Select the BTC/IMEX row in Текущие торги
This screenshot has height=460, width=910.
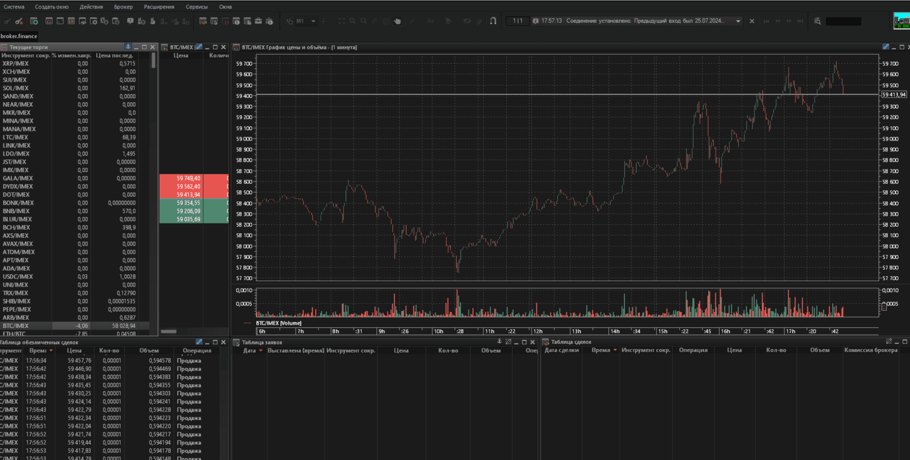tap(75, 326)
